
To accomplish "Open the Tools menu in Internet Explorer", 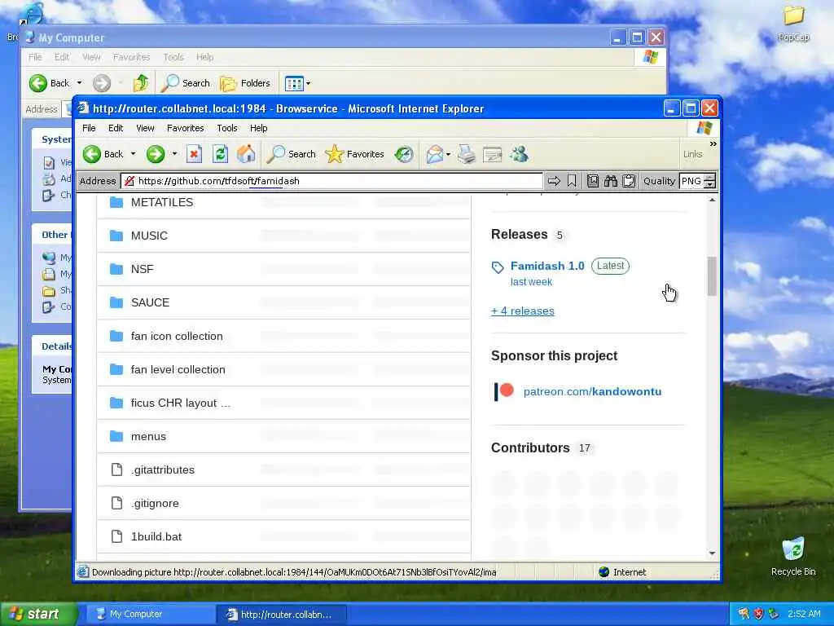I will coord(227,128).
